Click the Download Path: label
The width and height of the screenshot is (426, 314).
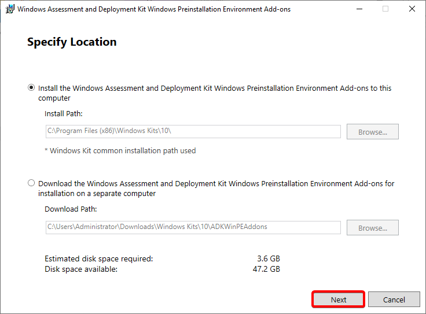pyautogui.click(x=71, y=209)
